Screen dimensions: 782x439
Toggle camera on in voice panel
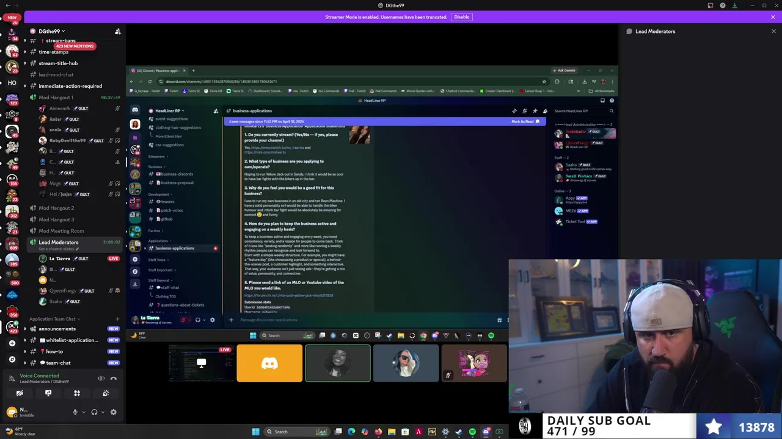tap(20, 393)
